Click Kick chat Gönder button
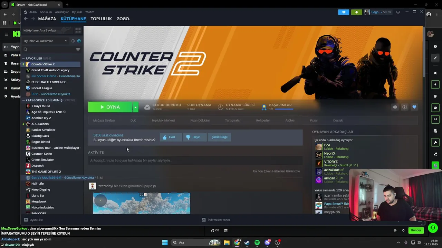The width and height of the screenshot is (442, 248). coord(416,230)
